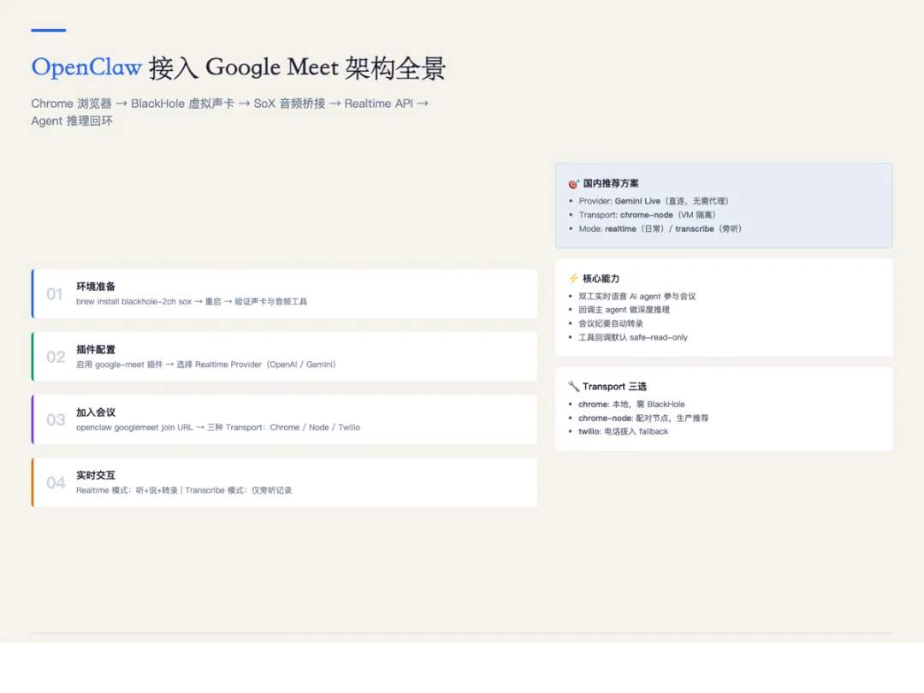Click the Mode: realtime / transcribe bullet

660,229
